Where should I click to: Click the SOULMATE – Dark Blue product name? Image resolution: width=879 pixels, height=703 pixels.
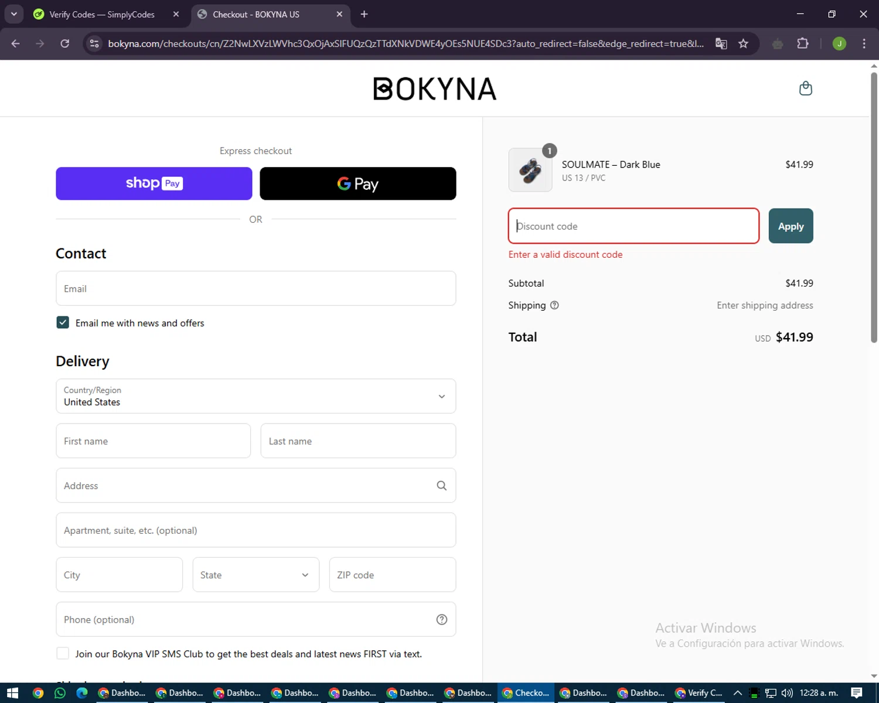[611, 165]
